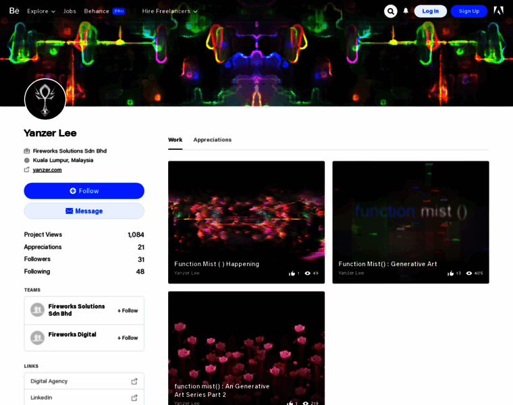
Task: Click the Fireworks Solutions Sdn Bhd company text
Action: [70, 151]
